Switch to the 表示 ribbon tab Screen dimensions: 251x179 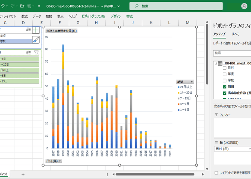coord(60,16)
